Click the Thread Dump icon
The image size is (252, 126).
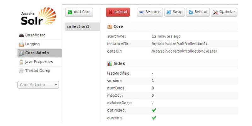click(22, 71)
